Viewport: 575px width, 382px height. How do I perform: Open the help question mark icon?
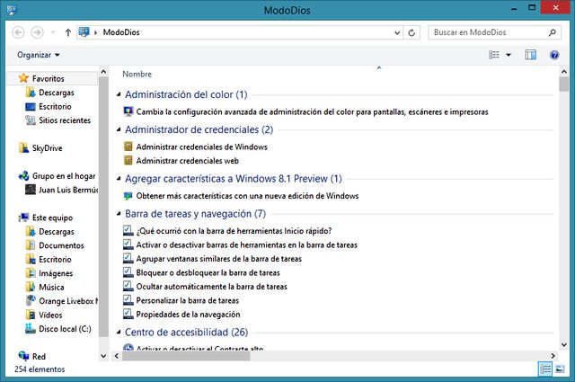click(556, 55)
